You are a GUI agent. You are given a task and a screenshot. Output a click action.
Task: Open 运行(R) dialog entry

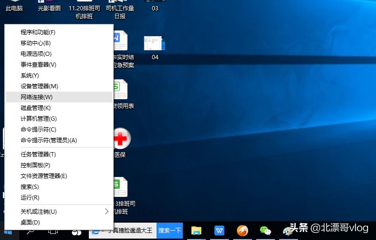[x=59, y=198]
